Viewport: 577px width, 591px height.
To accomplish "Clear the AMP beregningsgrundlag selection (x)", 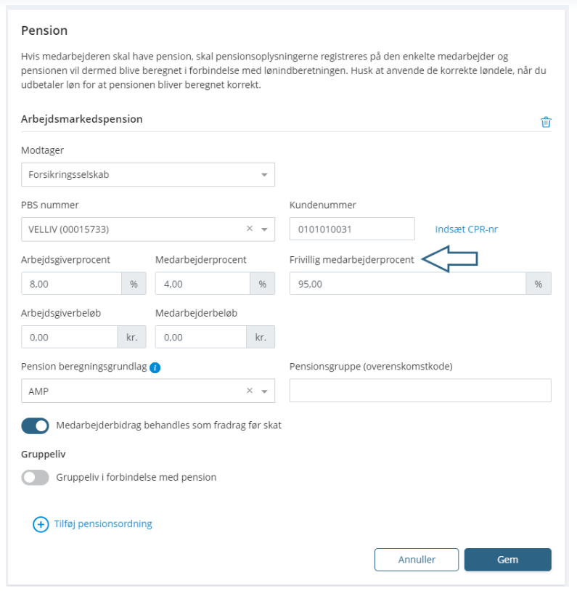I will click(250, 391).
